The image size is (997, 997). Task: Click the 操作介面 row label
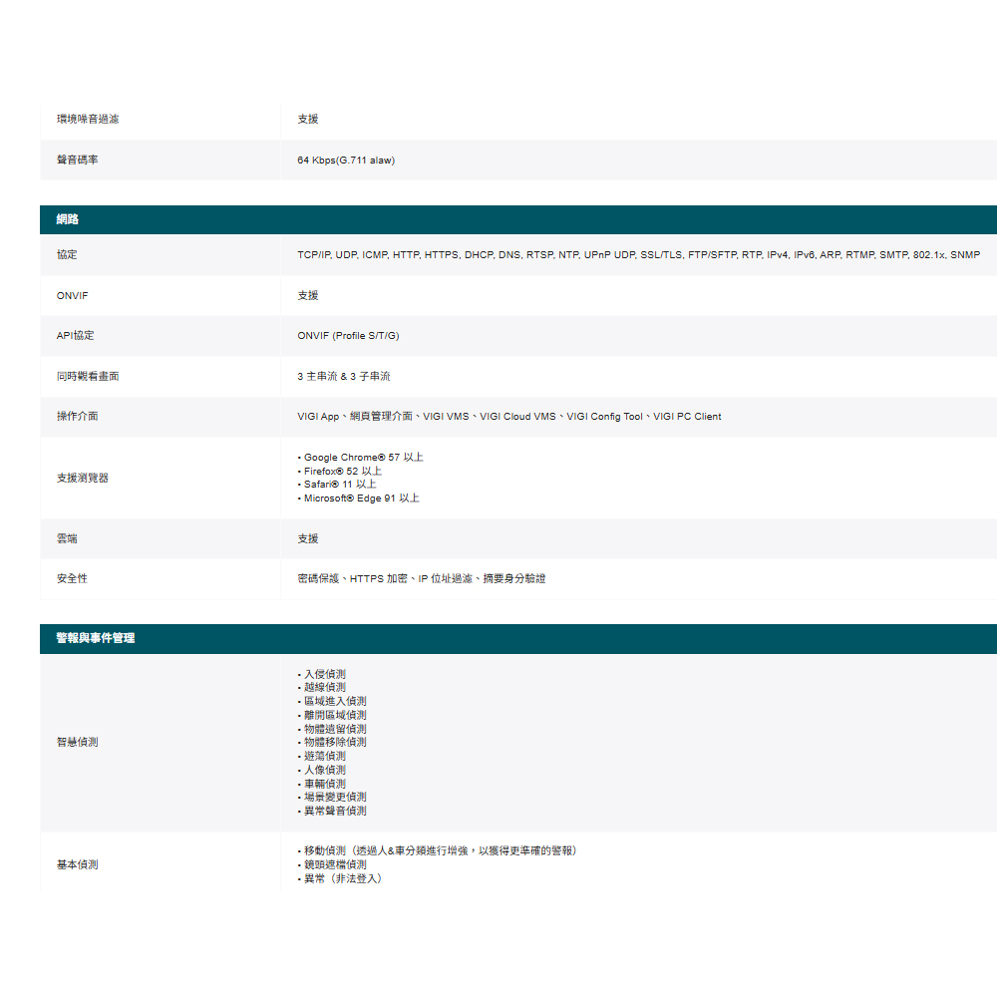77,417
